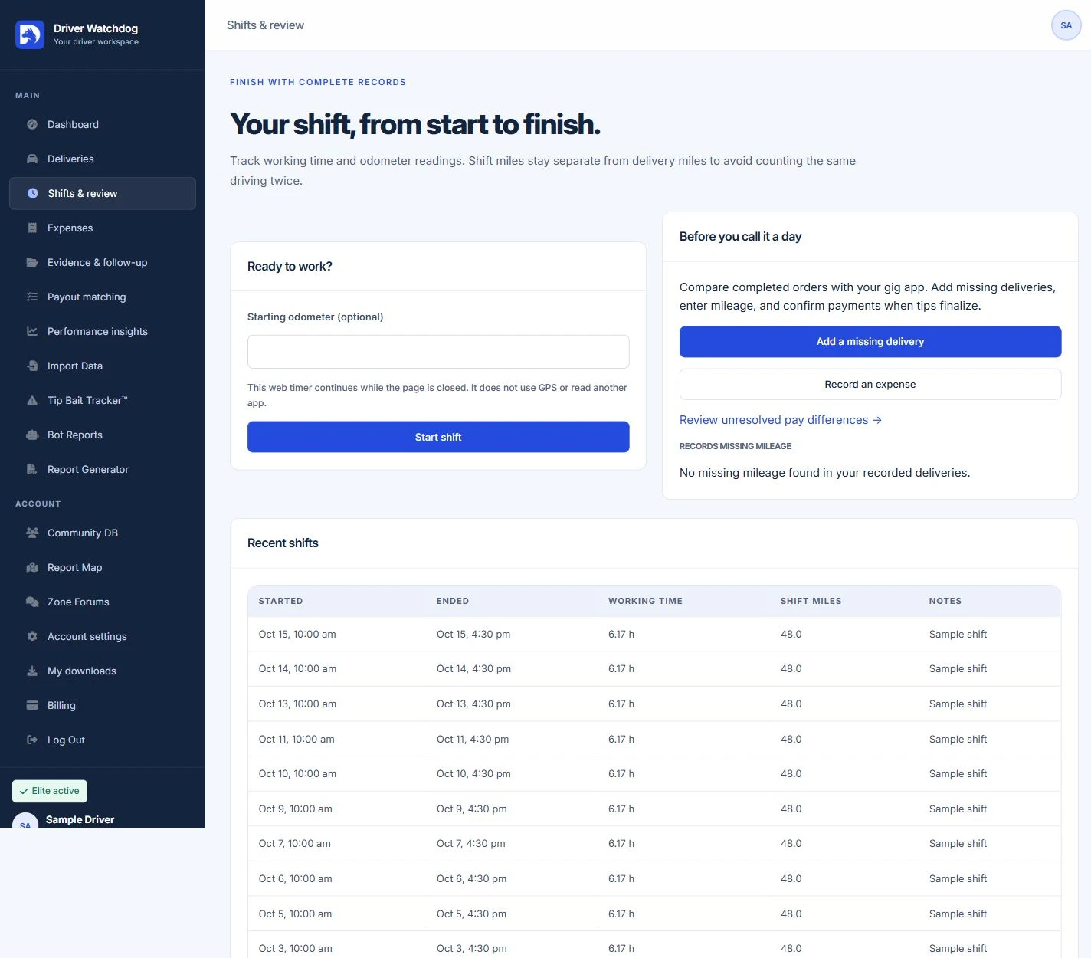
Task: Click the Driver Watchdog logo icon
Action: [30, 34]
